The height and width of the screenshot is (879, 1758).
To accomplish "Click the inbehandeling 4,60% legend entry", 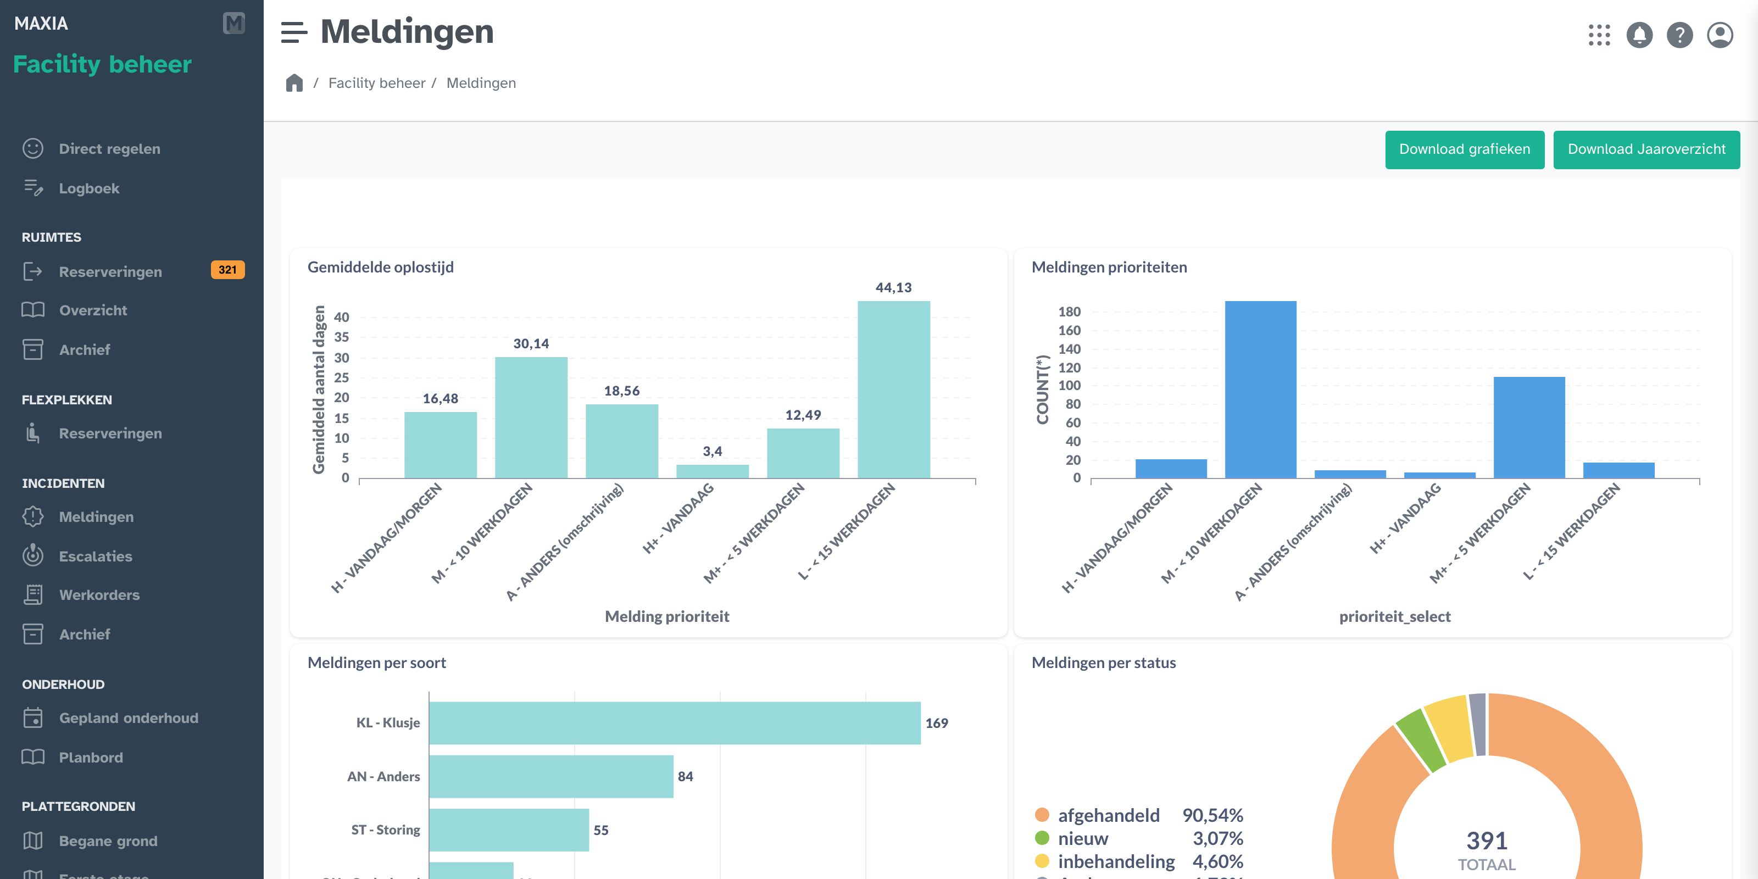I will 1139,861.
